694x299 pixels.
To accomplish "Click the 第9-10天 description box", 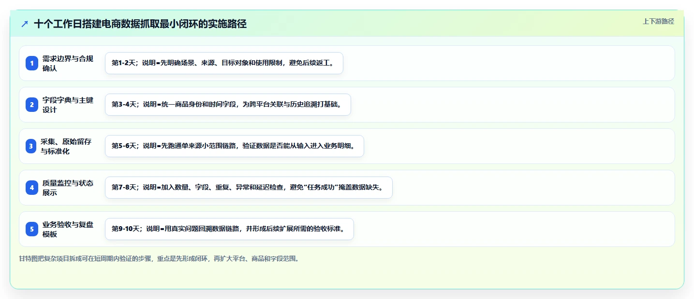I will coord(229,229).
